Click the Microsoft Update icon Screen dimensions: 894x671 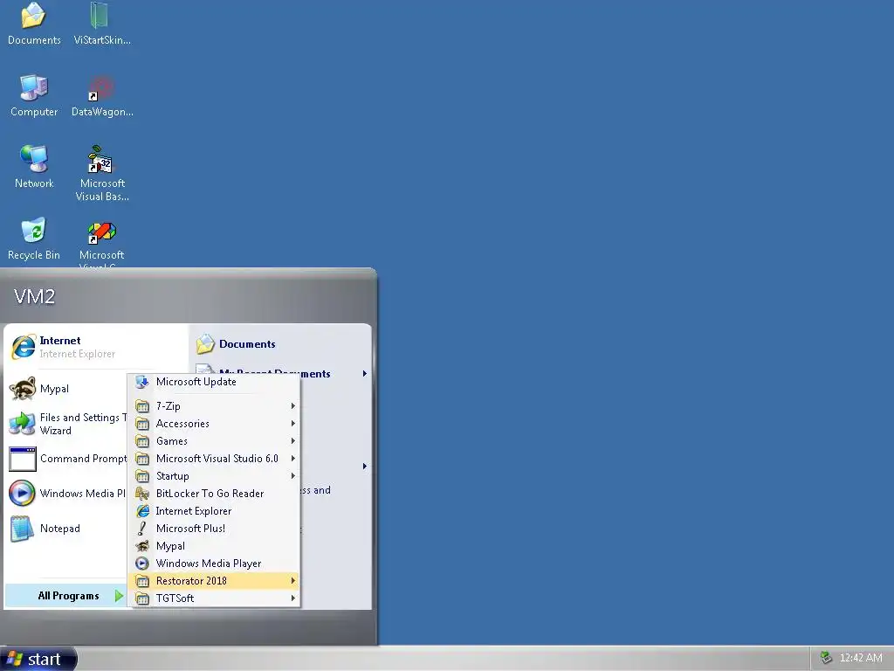(142, 382)
